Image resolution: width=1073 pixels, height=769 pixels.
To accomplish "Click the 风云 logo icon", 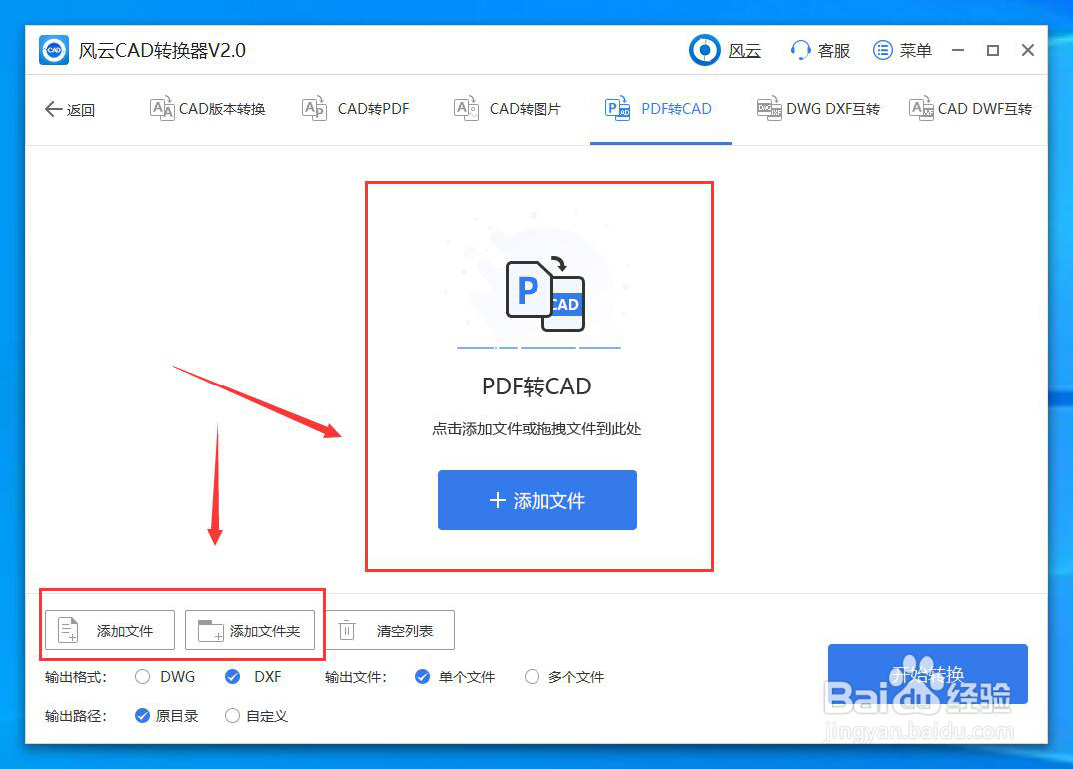I will click(705, 49).
